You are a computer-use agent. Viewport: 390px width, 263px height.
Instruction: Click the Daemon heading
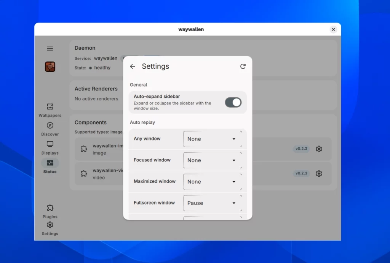coord(85,48)
